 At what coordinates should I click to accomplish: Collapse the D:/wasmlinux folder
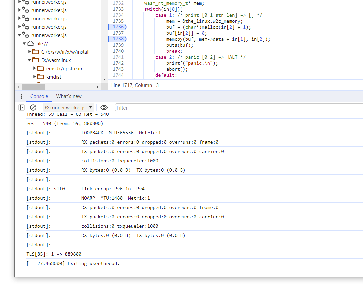point(29,60)
